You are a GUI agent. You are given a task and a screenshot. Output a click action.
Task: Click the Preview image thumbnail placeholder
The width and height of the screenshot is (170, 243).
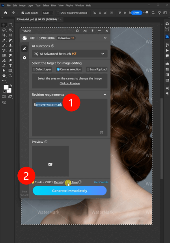click(50, 161)
